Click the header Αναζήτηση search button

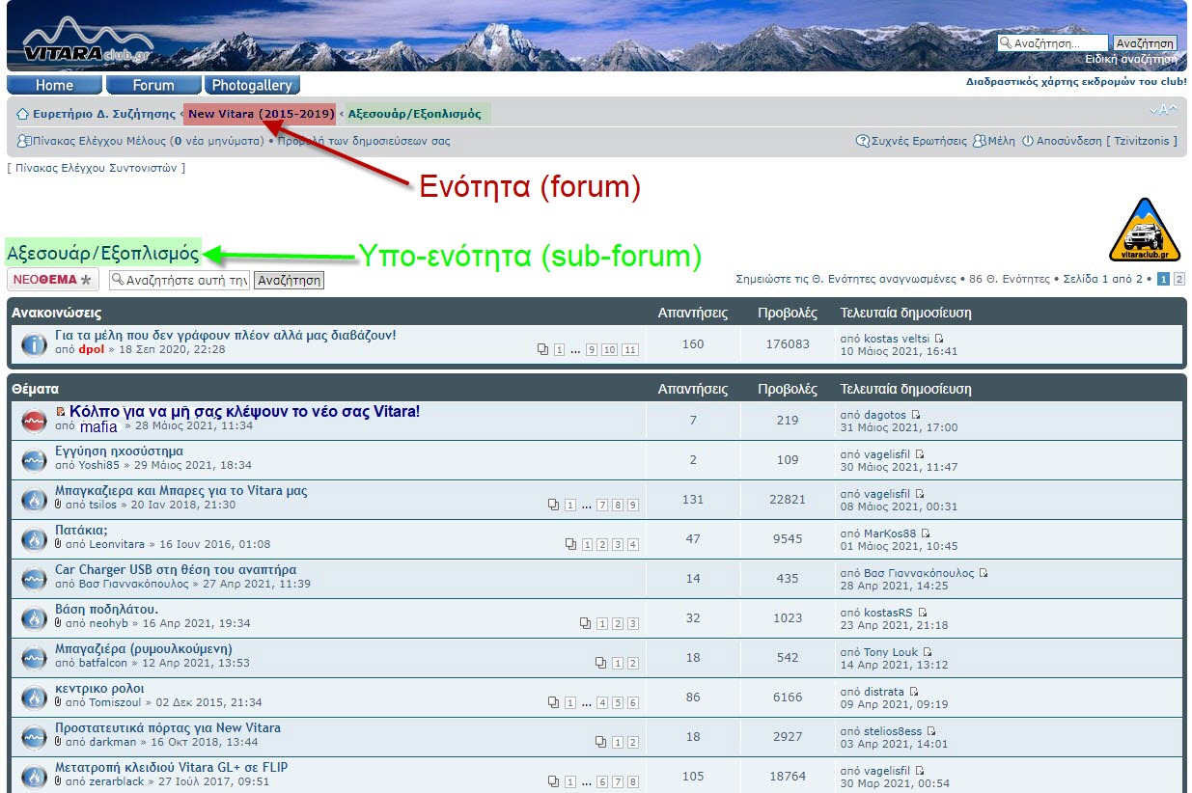[1145, 43]
